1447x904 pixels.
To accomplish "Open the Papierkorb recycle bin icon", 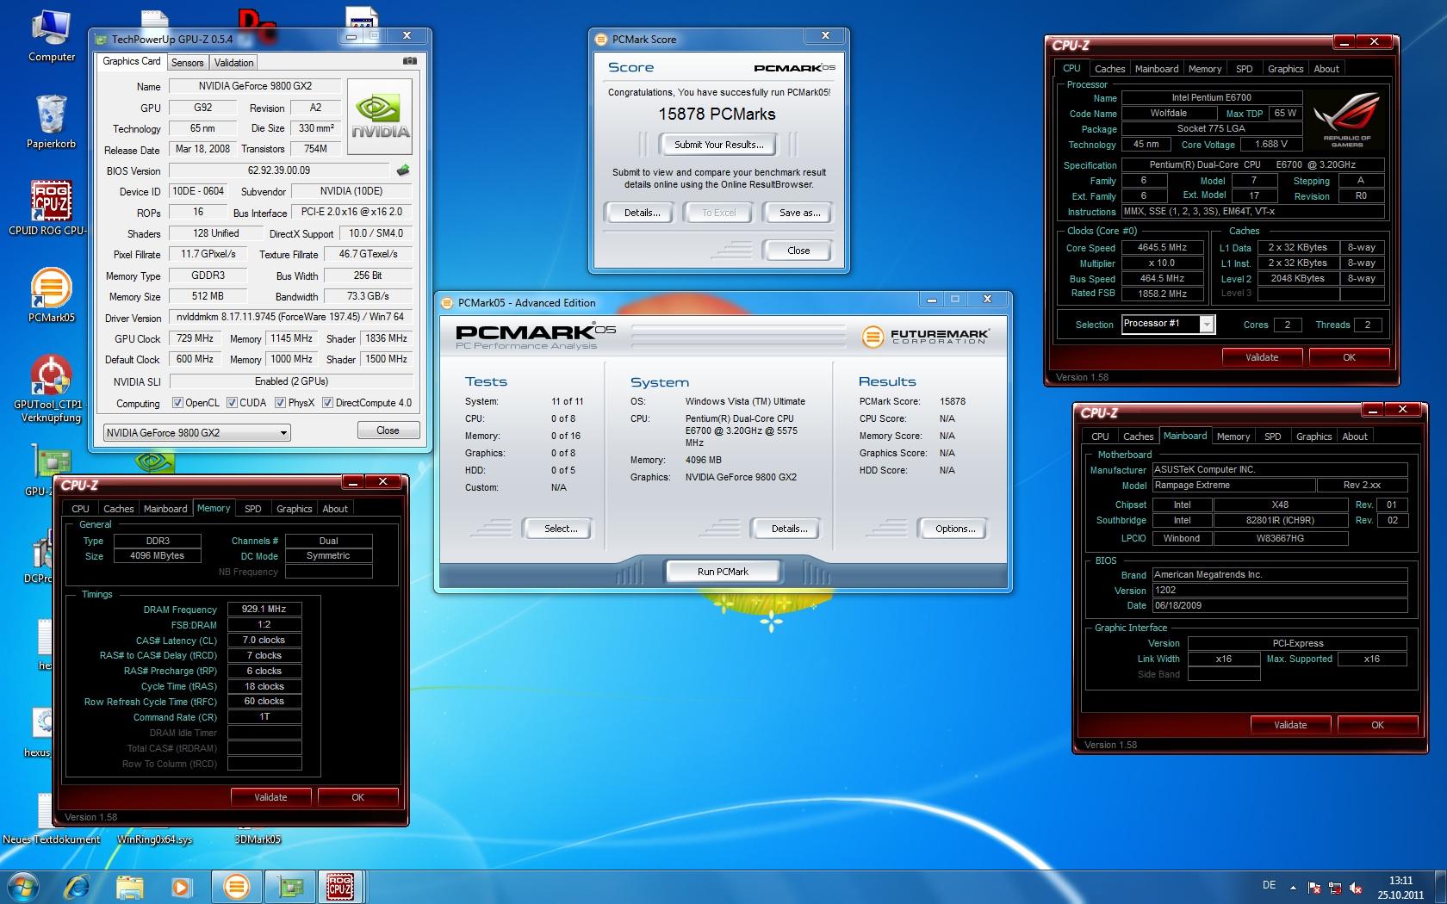I will click(x=52, y=121).
